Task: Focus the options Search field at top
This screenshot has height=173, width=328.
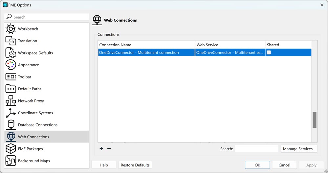Action: click(x=47, y=17)
